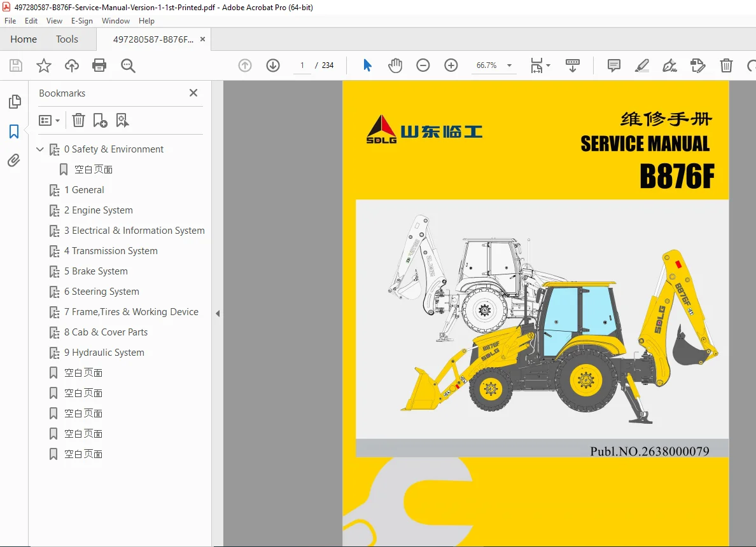This screenshot has height=547, width=756.
Task: Click the page number input field
Action: 302,65
